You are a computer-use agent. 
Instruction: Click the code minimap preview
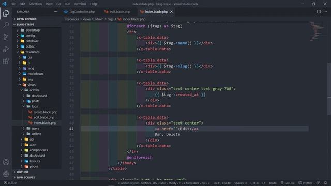tap(317, 31)
